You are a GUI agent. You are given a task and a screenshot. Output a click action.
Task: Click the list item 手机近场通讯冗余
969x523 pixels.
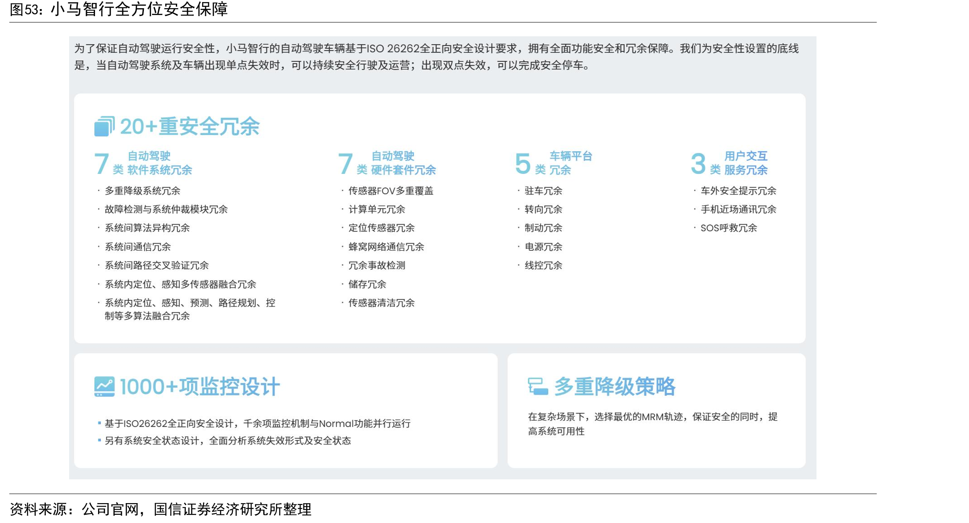[x=738, y=209]
